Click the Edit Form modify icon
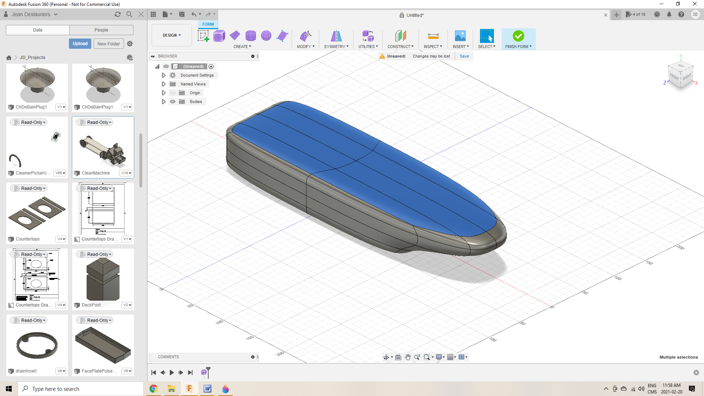 pyautogui.click(x=305, y=36)
